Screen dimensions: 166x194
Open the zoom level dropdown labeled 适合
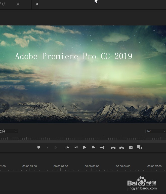point(9,131)
